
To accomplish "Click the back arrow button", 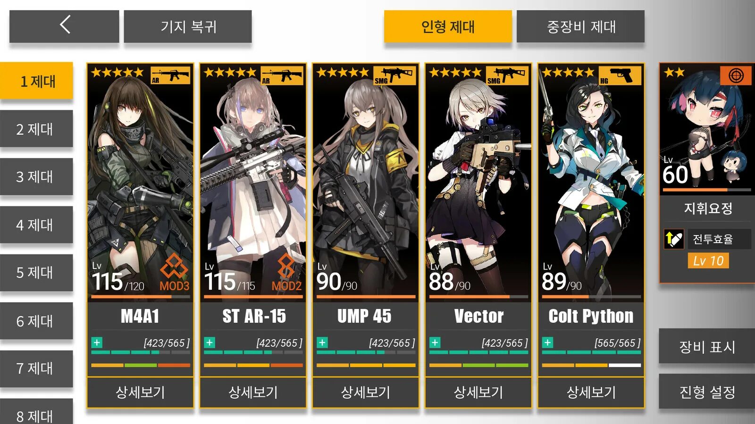I will (x=64, y=26).
